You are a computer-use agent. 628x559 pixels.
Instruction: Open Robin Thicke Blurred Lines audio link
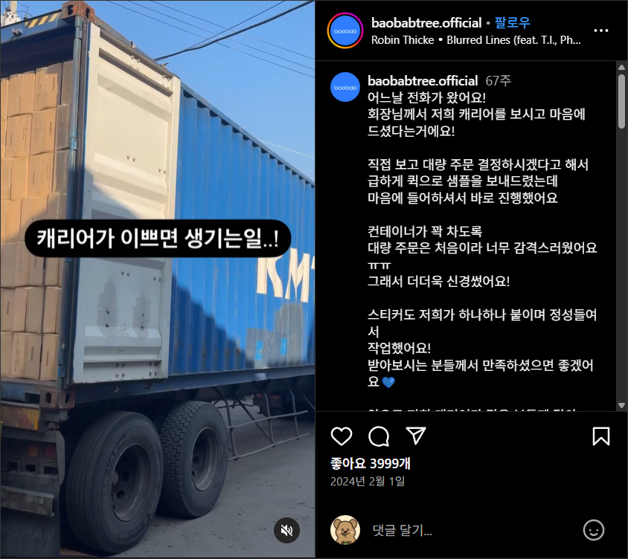point(475,40)
